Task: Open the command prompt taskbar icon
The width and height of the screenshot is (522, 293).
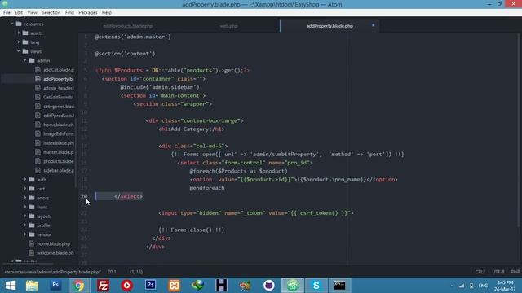Action: click(339, 286)
